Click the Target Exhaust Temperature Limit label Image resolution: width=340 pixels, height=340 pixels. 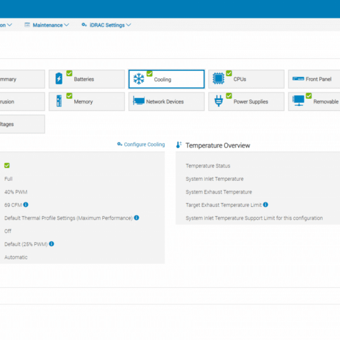pos(224,205)
